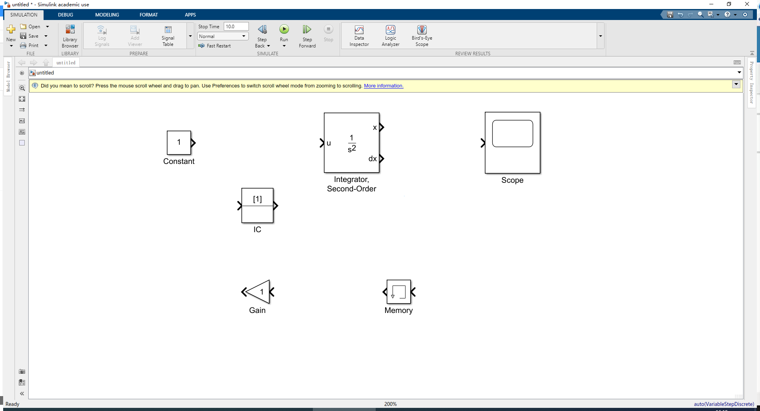Collapse the toolstrip ribbon arrow
The height and width of the screenshot is (411, 760).
click(x=752, y=53)
